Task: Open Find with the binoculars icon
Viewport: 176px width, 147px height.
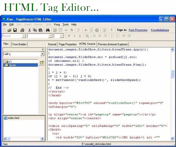Action: pos(48,30)
